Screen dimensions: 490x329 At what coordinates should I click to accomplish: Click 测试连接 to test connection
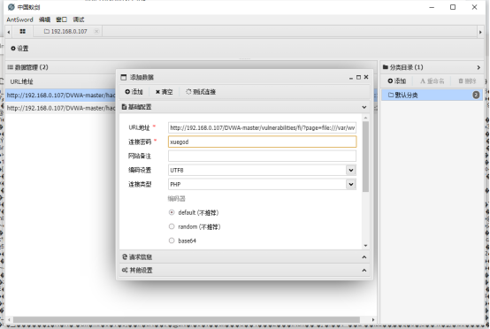201,92
